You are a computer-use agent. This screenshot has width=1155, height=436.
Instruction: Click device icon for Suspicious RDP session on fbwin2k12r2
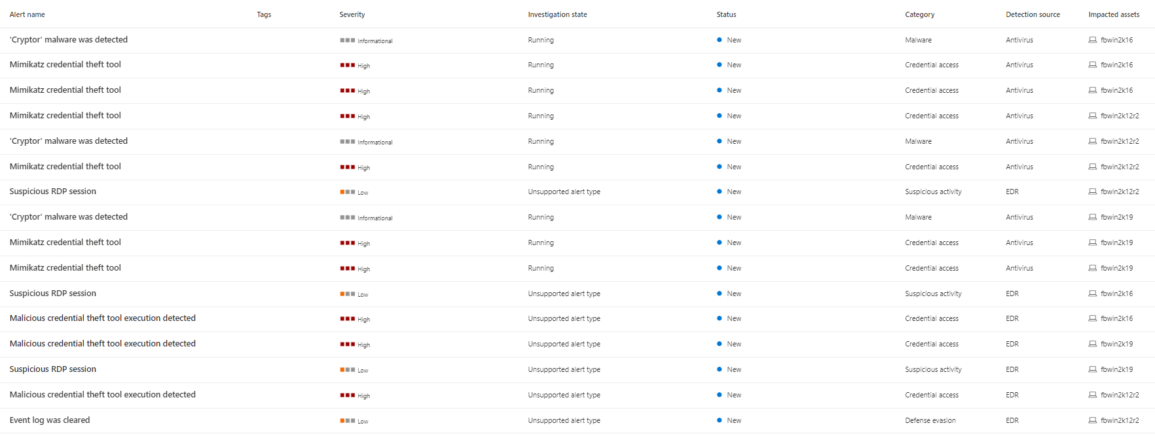1093,192
